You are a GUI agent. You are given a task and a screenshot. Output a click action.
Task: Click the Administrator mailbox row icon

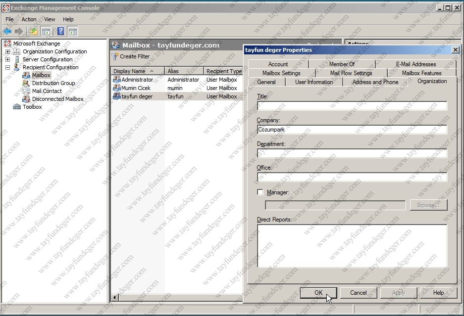(117, 80)
